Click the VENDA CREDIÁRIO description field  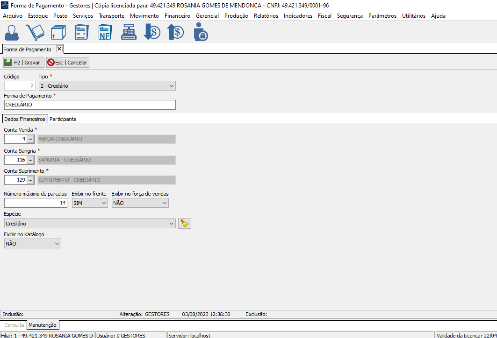(107, 139)
